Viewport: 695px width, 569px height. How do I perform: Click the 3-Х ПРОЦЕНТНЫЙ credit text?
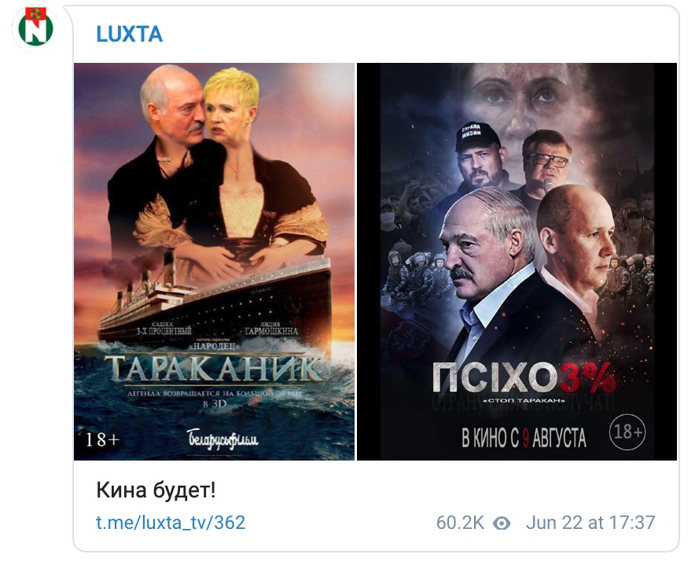point(164,331)
